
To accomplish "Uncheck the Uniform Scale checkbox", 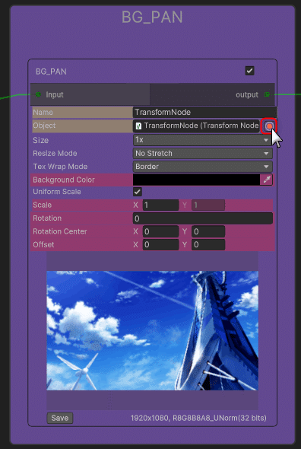I will tap(138, 192).
